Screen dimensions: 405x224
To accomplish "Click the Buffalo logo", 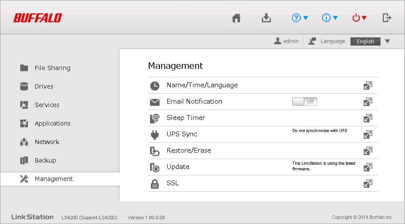I will 37,18.
